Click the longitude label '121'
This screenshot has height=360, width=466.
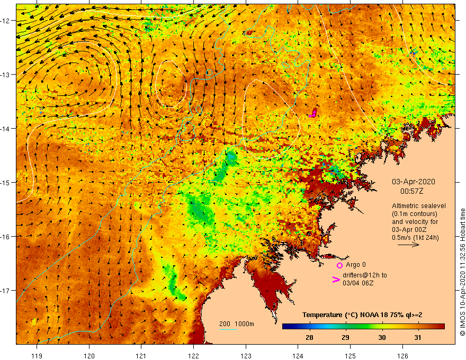pyautogui.click(x=141, y=356)
